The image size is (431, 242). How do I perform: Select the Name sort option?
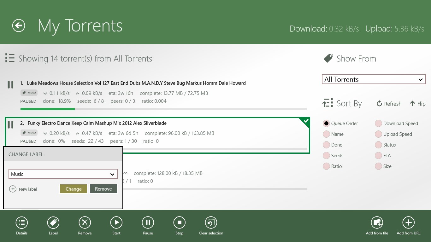click(x=327, y=134)
